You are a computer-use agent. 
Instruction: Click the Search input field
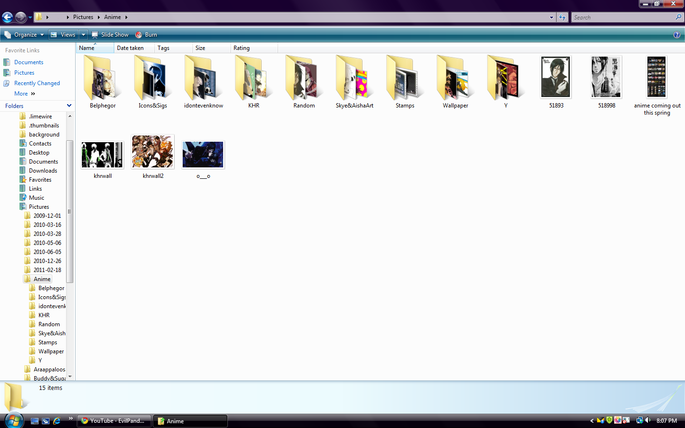pos(622,18)
